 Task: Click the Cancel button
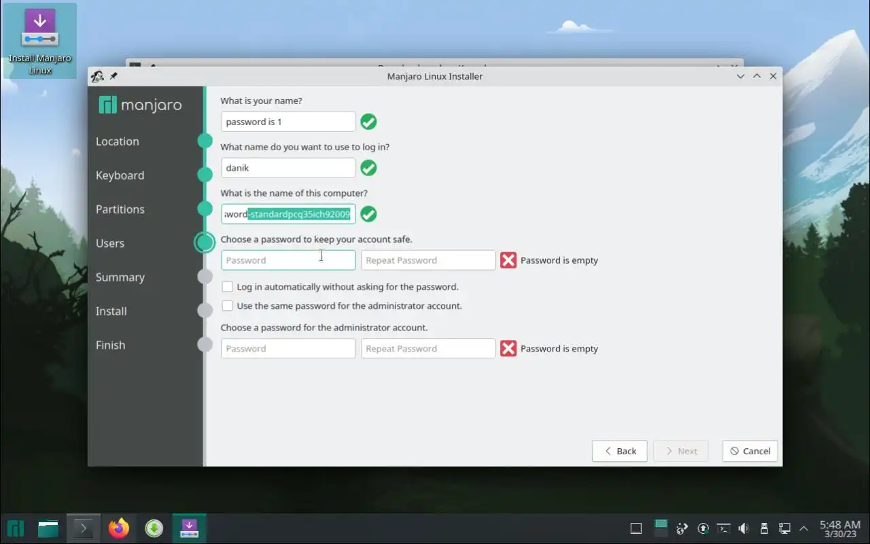750,451
